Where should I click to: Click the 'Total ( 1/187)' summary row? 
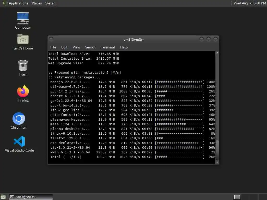132,157
